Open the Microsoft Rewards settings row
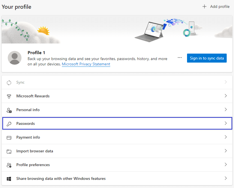 pyautogui.click(x=117, y=96)
